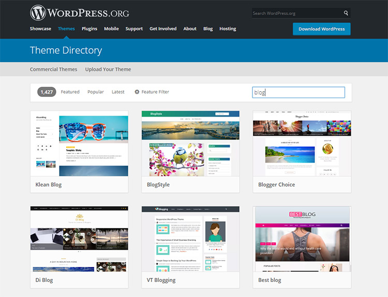The image size is (388, 297).
Task: Click the Blogger Choice theme title
Action: tap(277, 185)
